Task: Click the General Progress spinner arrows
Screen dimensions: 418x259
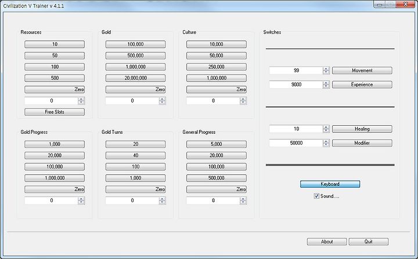Action: (x=243, y=200)
